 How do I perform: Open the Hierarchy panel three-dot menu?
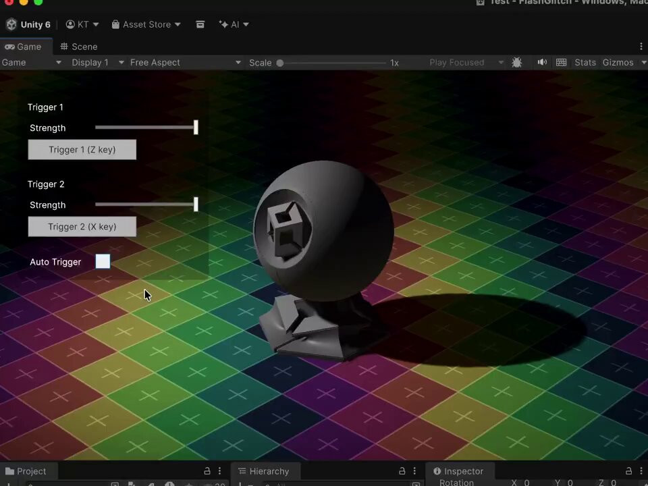pos(414,471)
